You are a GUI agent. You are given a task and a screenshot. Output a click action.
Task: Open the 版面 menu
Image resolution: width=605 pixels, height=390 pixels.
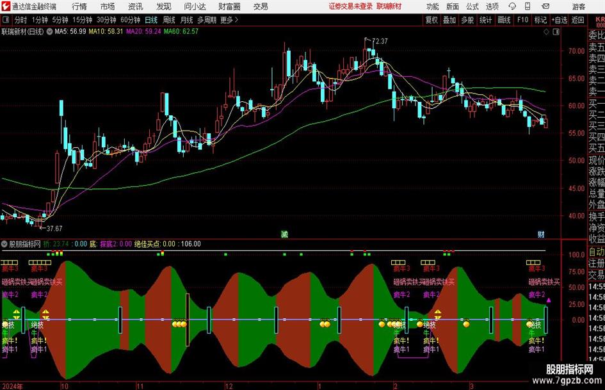click(x=453, y=6)
